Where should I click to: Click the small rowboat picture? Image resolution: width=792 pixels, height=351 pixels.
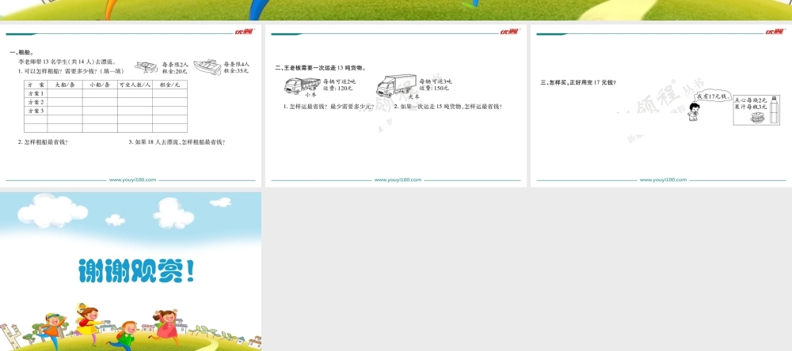pyautogui.click(x=146, y=67)
